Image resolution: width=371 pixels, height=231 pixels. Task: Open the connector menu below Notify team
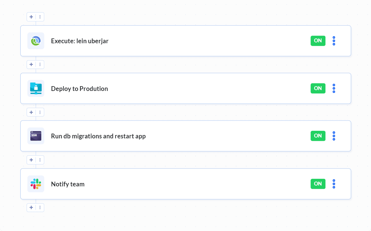point(40,207)
